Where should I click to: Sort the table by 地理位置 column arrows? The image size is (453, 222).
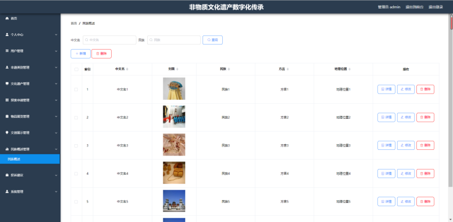(350, 69)
